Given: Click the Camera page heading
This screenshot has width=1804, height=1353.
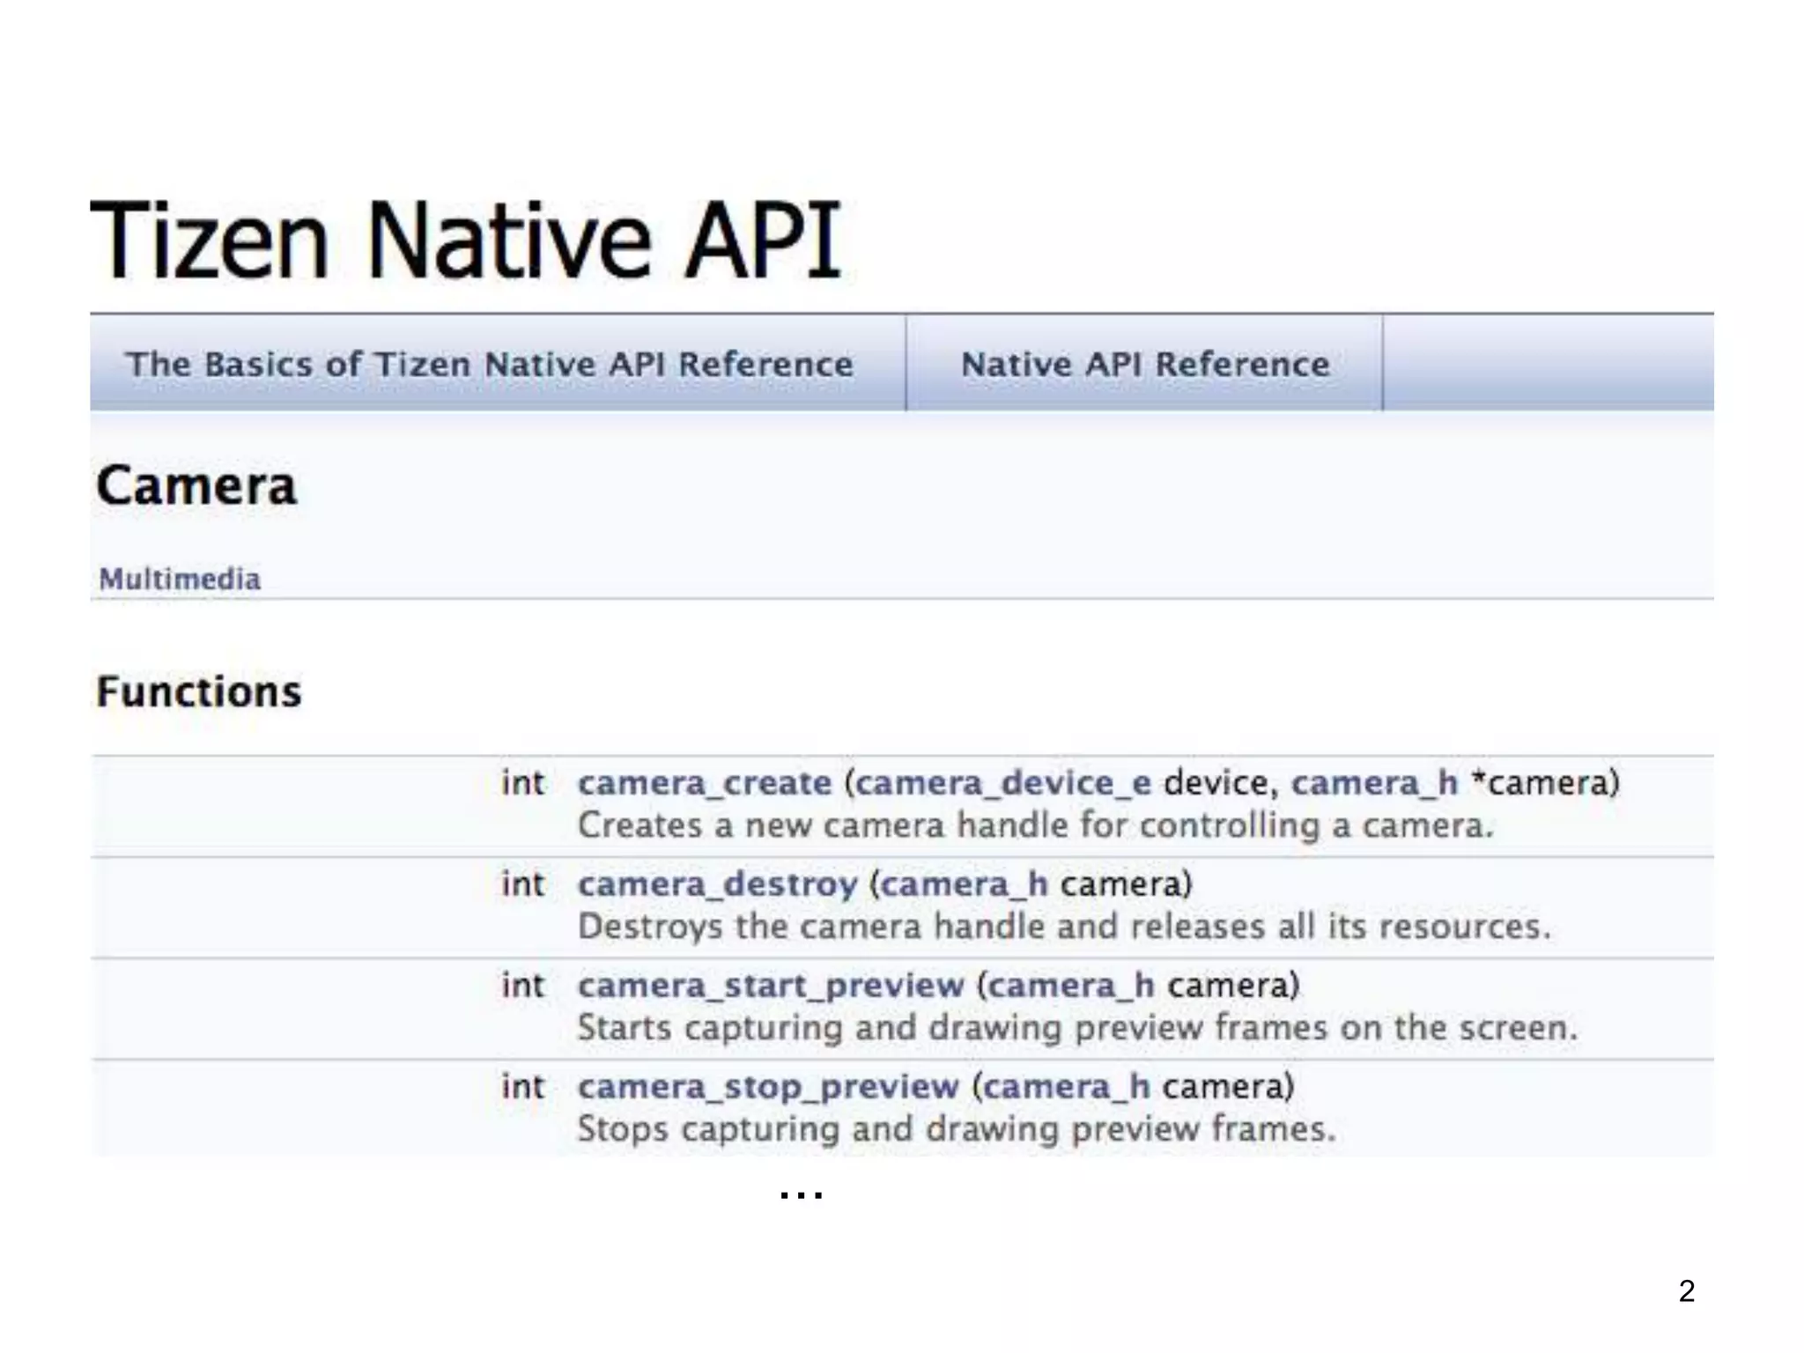Looking at the screenshot, I should (196, 485).
